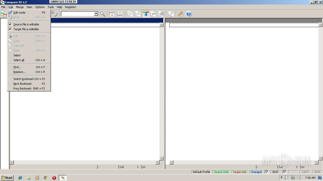The width and height of the screenshot is (323, 181).
Task: Open help with the blue question icon
Action: (189, 14)
